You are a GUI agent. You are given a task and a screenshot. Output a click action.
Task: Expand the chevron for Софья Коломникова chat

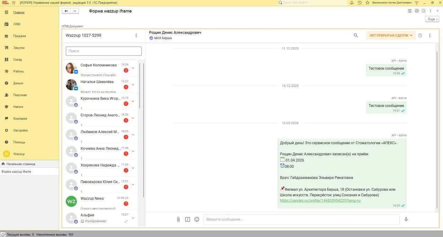point(133,68)
